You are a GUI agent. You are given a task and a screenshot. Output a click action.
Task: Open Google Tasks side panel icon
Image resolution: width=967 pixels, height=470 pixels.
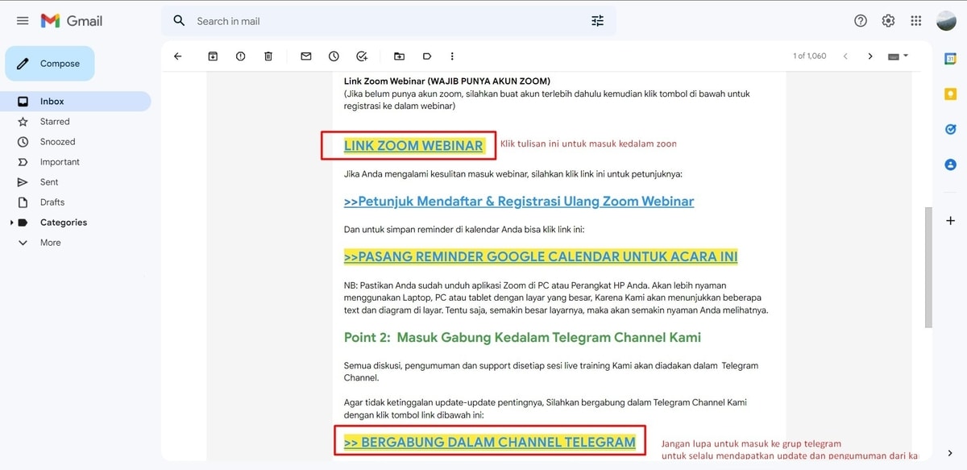(x=950, y=129)
